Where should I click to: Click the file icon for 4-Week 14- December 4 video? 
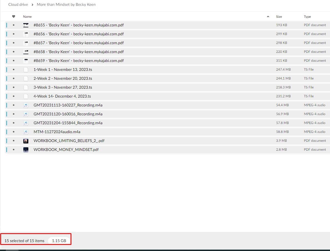(26, 96)
